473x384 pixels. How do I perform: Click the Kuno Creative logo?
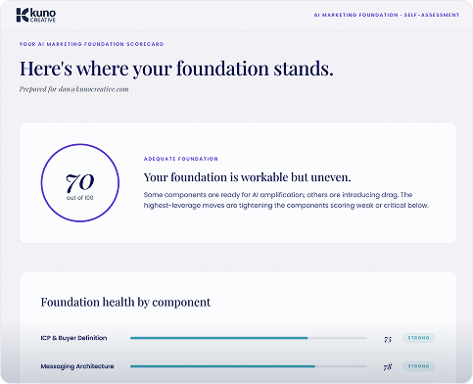click(x=36, y=16)
